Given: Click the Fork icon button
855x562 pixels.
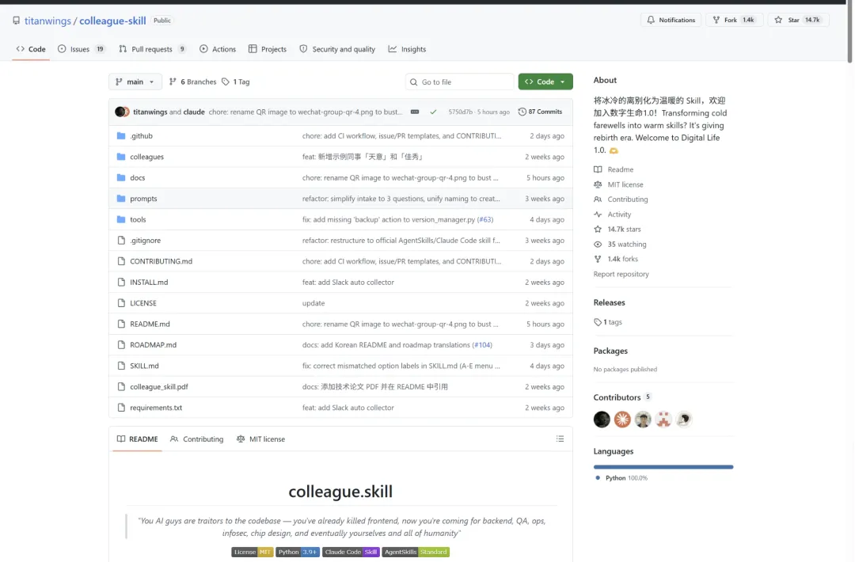Looking at the screenshot, I should (x=716, y=20).
